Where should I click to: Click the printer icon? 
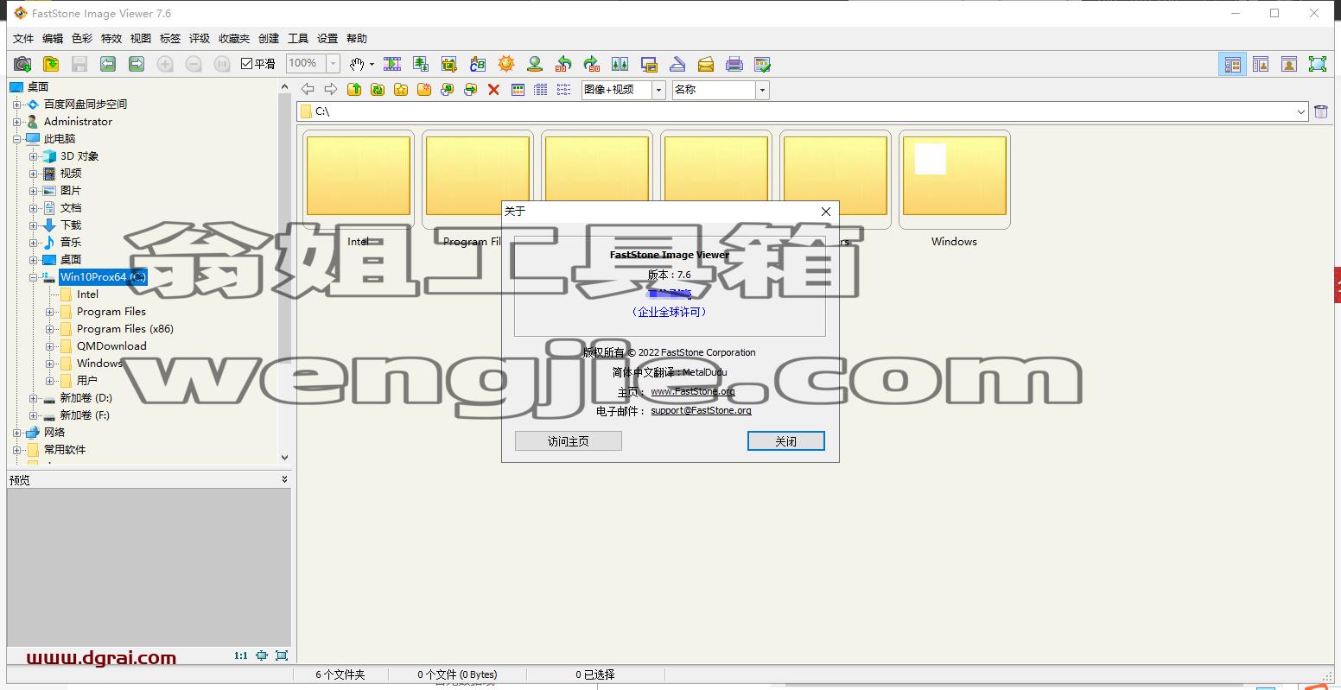[x=734, y=64]
